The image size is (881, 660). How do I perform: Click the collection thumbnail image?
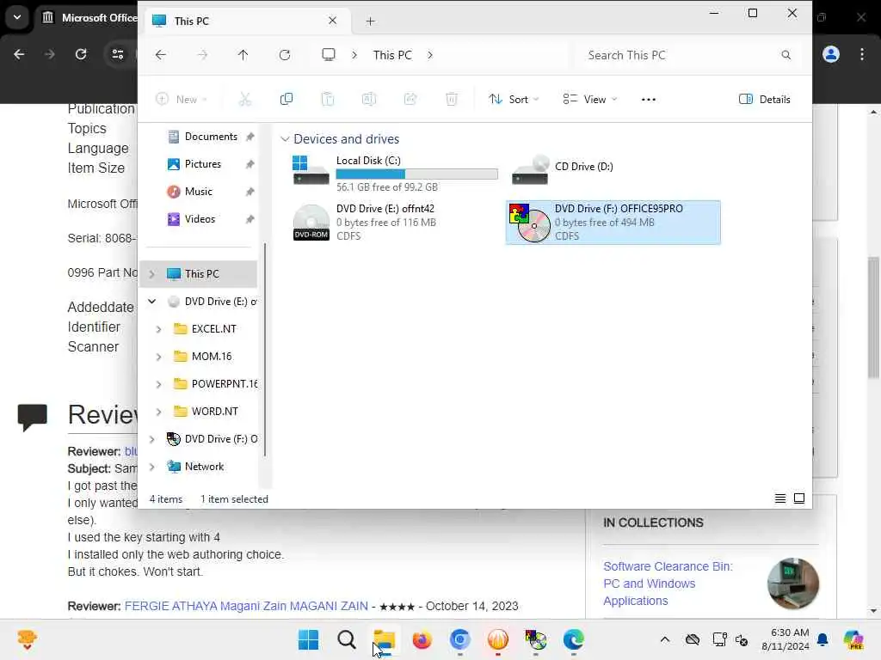792,584
